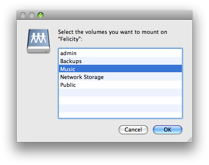The image size is (209, 165).
Task: Click the second empty row below Public
Action: click(x=120, y=101)
